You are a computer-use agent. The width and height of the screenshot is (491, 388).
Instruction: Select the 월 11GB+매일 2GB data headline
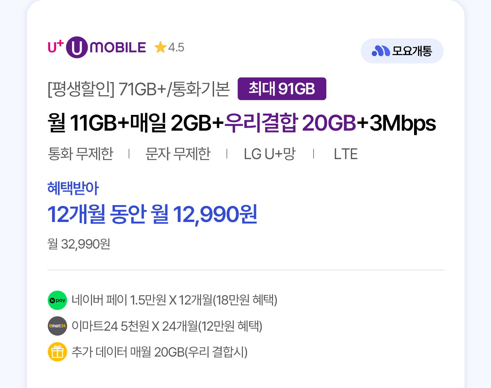136,123
